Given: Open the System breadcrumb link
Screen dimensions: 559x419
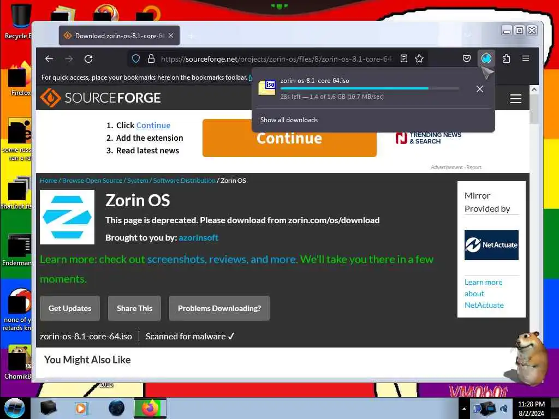Looking at the screenshot, I should [138, 181].
